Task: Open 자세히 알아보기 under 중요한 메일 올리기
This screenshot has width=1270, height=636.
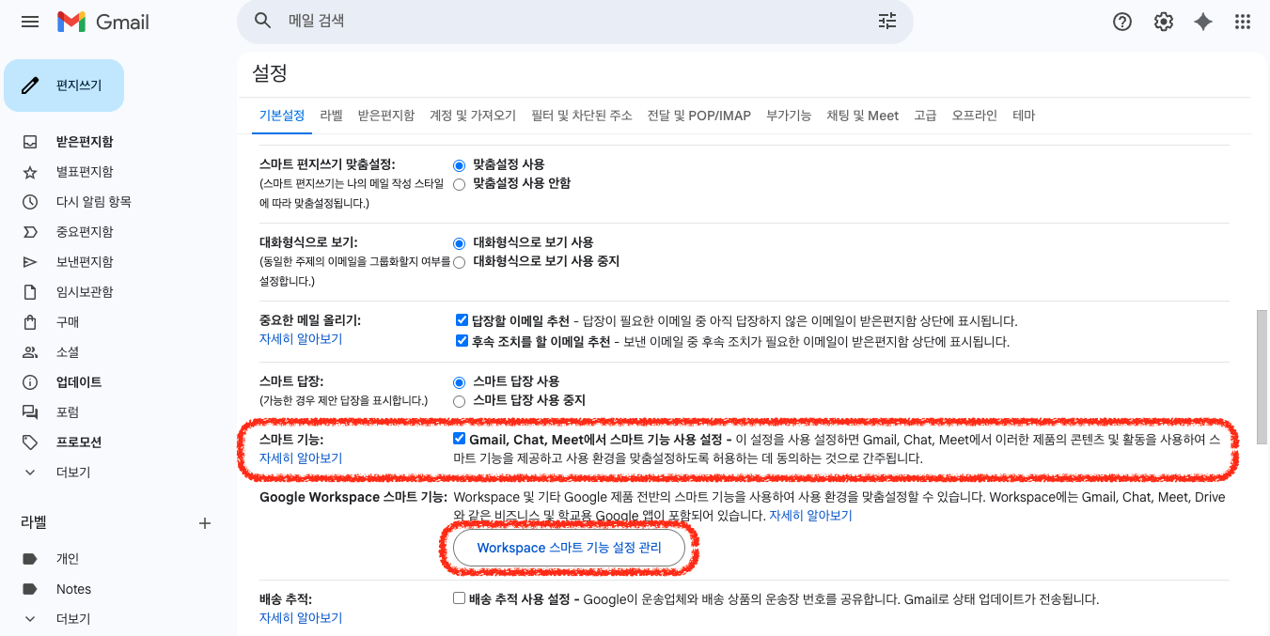Action: pos(301,339)
